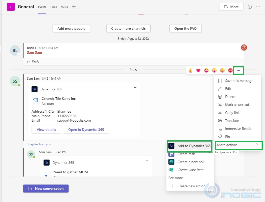Viewport: 265px width, 202px height.
Task: Start a meeting with Meet button
Action: 231,7
